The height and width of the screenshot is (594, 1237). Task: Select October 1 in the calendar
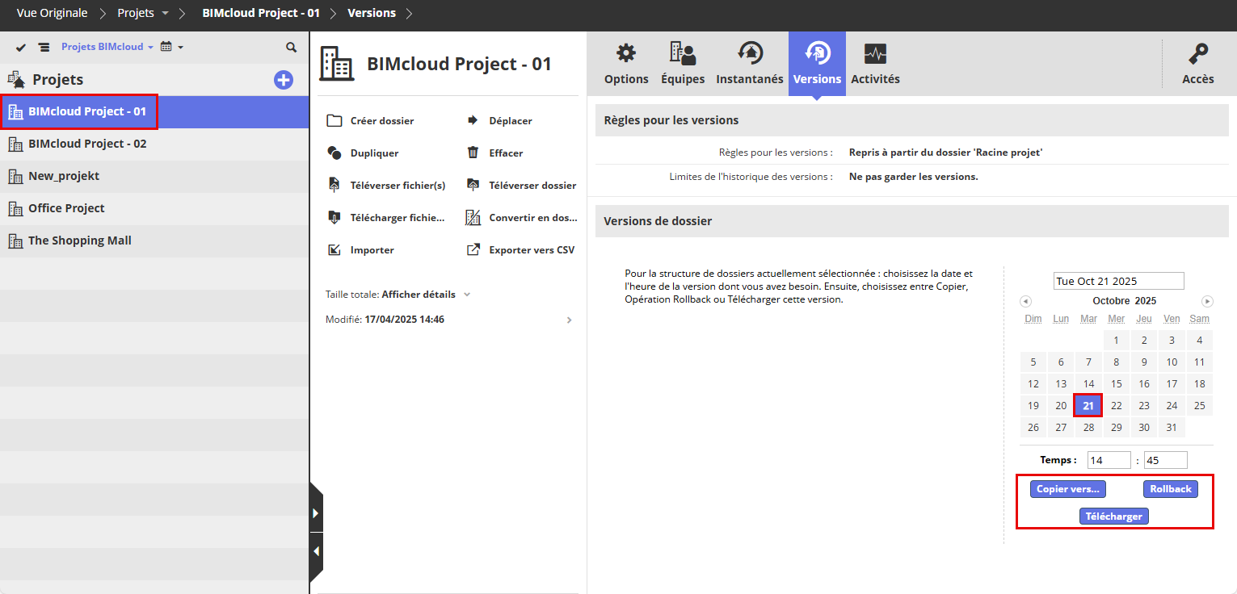pyautogui.click(x=1117, y=341)
